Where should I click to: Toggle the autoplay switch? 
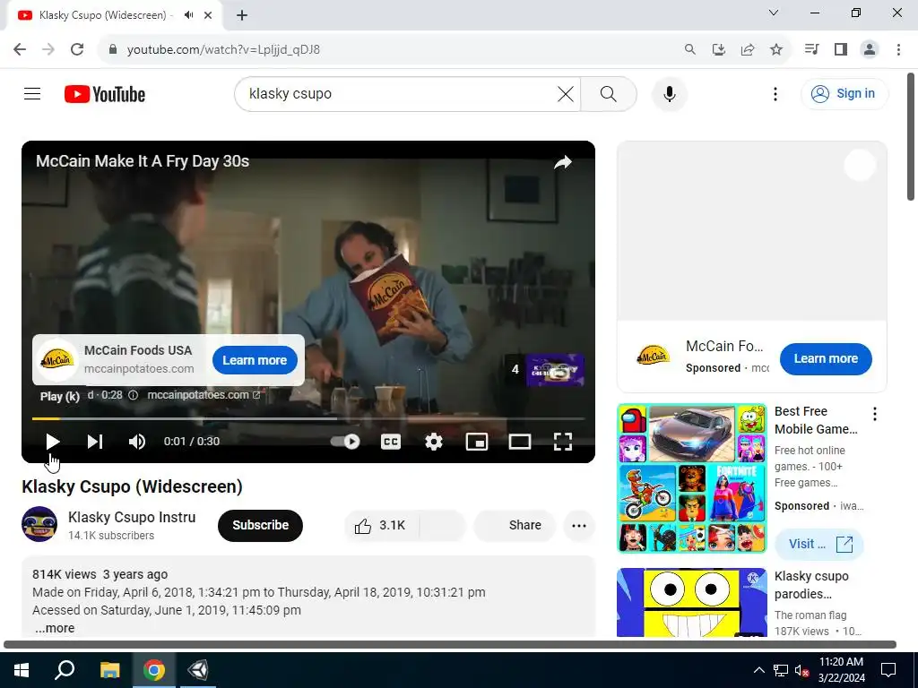point(345,442)
